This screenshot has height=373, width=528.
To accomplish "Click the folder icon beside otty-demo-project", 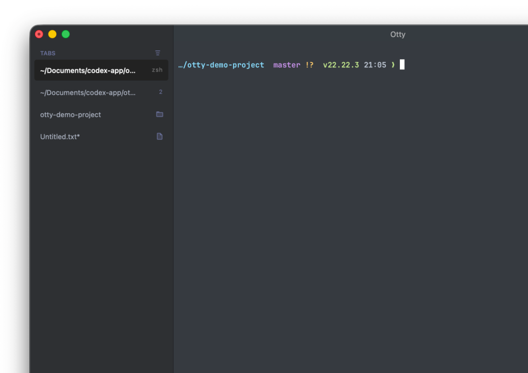I will 159,114.
